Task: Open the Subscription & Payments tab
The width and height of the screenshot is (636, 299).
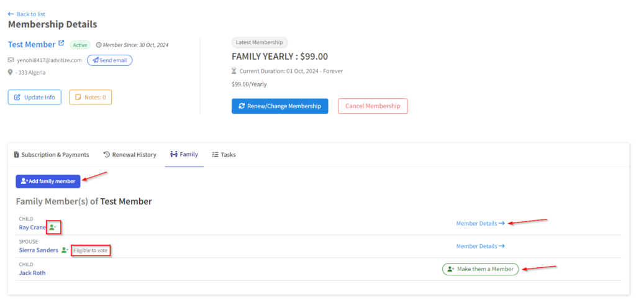Action: point(52,155)
